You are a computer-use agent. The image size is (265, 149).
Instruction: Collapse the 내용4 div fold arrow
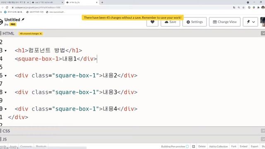(x=5, y=109)
